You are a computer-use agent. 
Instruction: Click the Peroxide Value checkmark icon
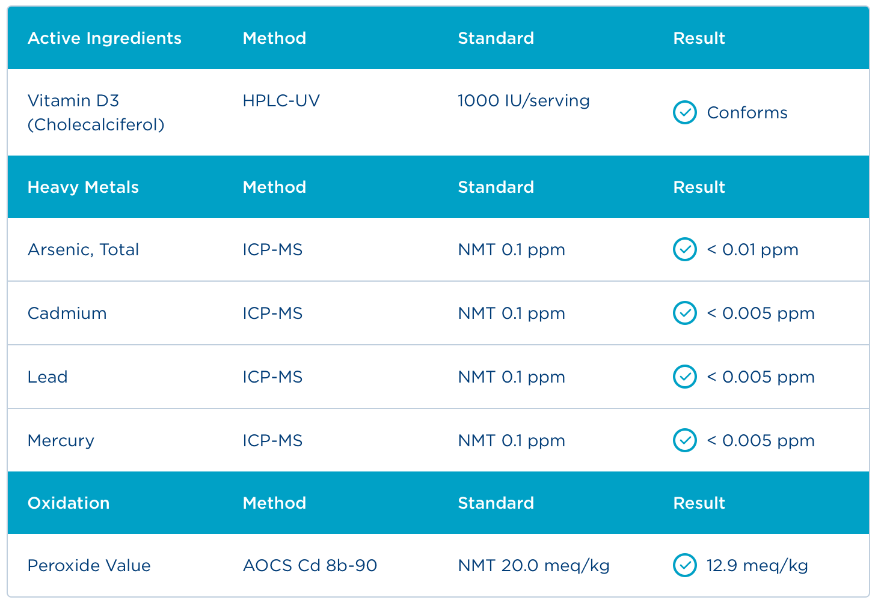tap(684, 565)
